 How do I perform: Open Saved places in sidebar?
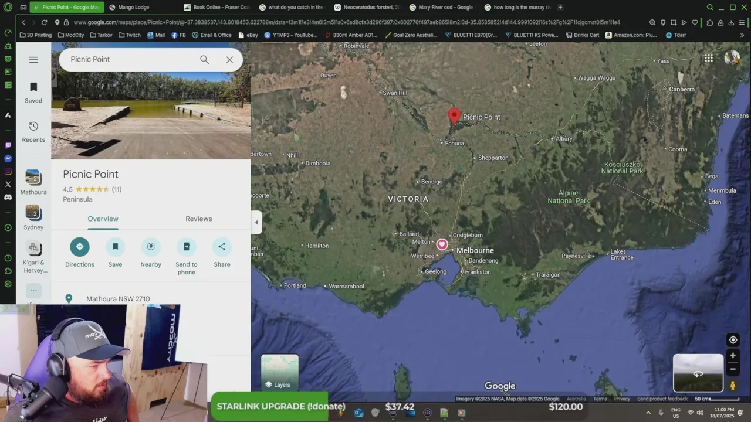(33, 93)
